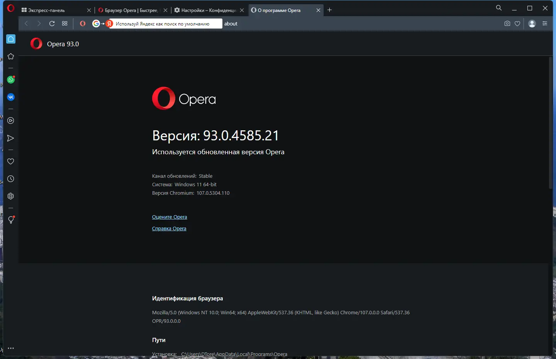Open the Справка Opera link
The height and width of the screenshot is (359, 556).
click(x=169, y=229)
